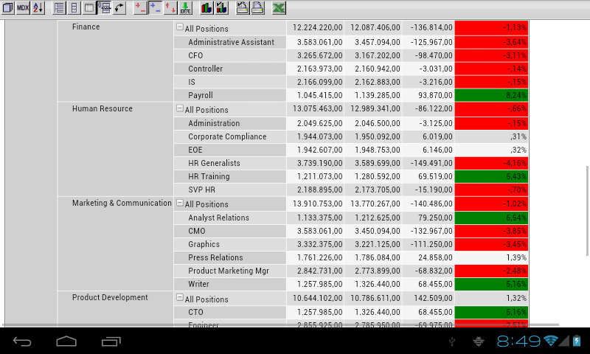Screen dimensions: 590x354
Task: Click the CTO position label
Action: 195,312
